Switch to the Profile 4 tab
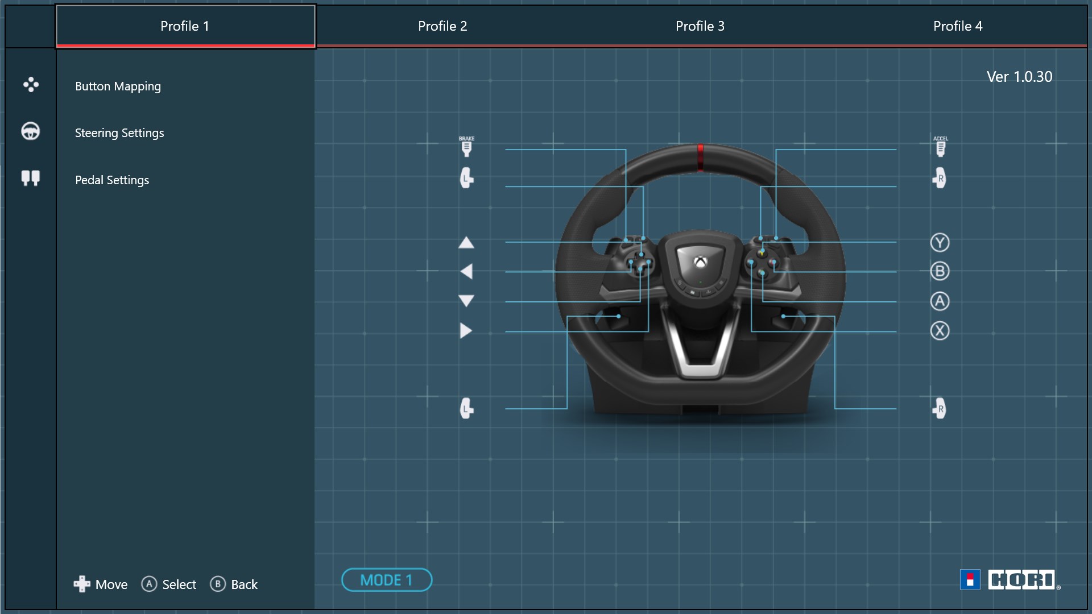Screen dimensions: 1092x614 (958, 26)
